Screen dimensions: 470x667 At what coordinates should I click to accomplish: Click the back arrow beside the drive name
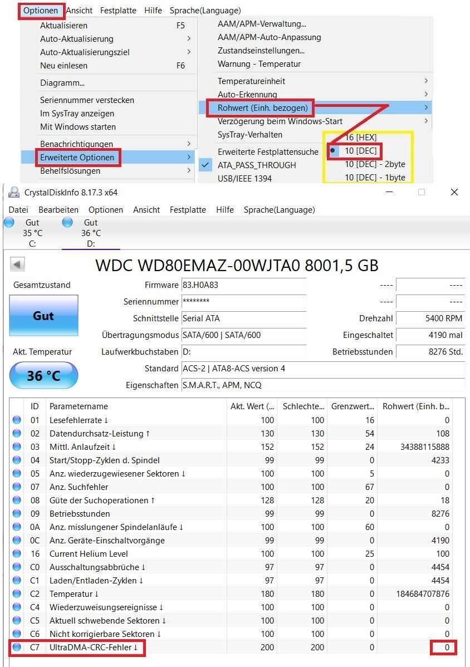pyautogui.click(x=17, y=264)
